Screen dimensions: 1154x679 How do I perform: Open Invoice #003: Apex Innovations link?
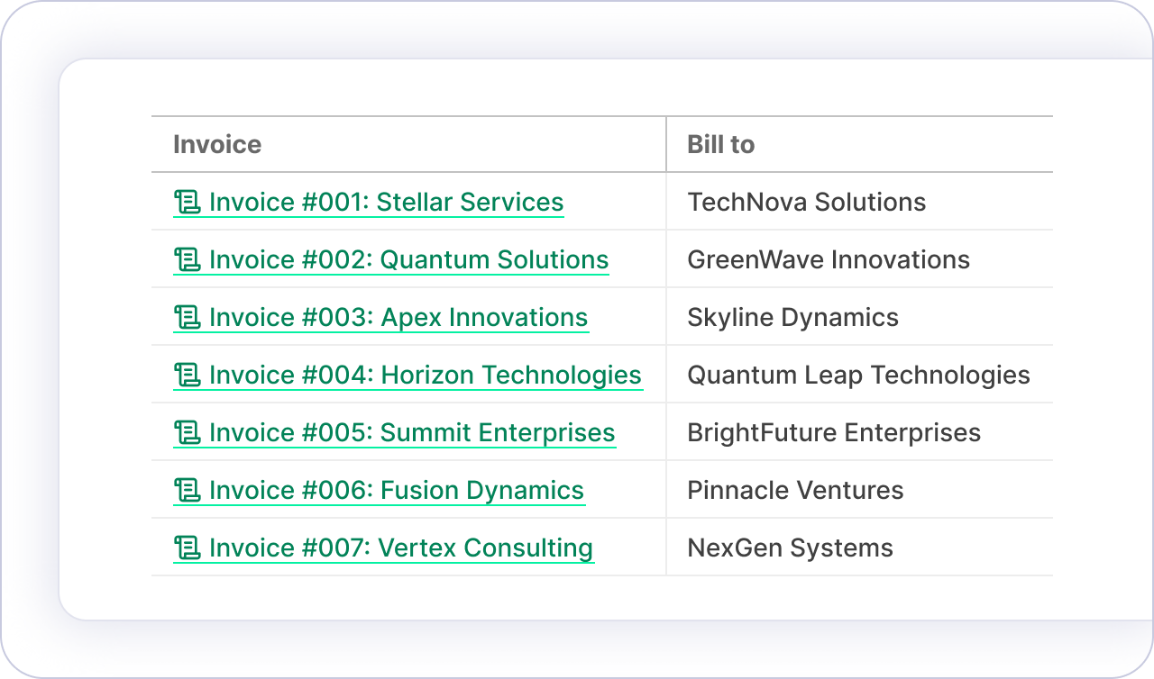tap(398, 317)
